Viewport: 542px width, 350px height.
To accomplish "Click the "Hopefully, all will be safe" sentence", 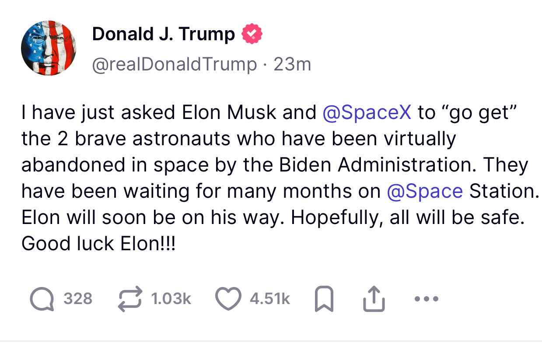I will [x=407, y=217].
